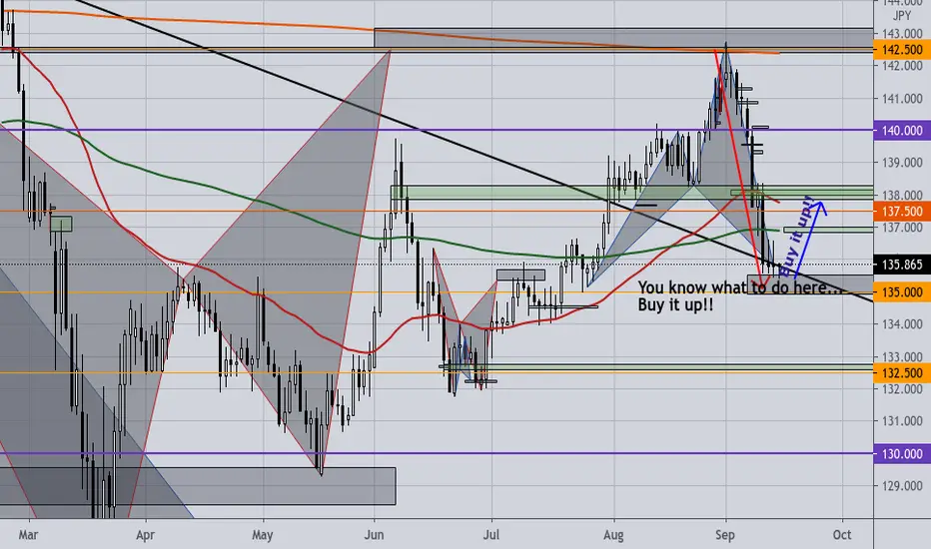
Task: Select the 'Buy it up!!' black text line
Action: 676,305
